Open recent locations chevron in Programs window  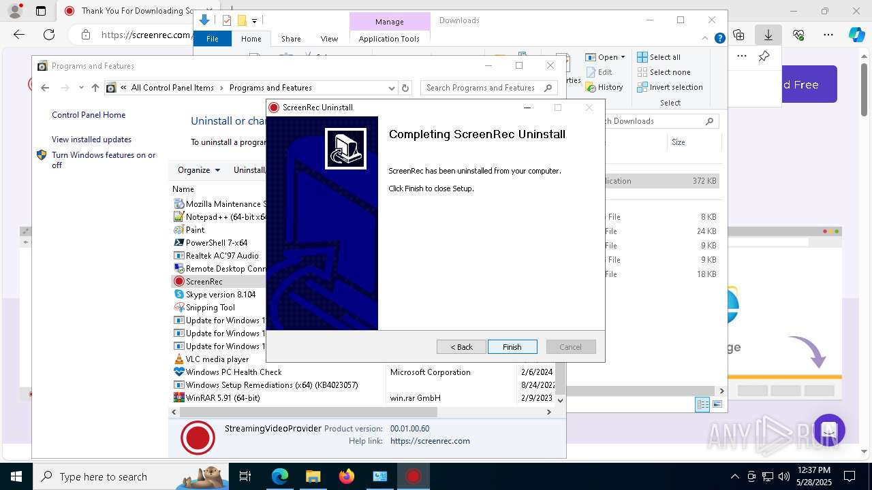[x=81, y=88]
